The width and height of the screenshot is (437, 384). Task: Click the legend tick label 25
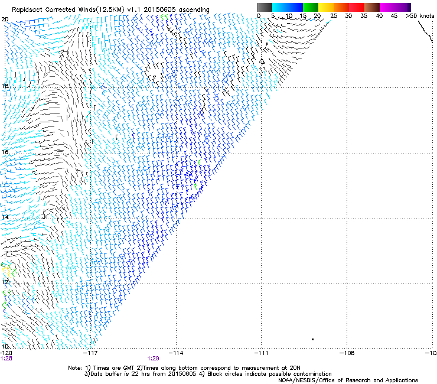(334, 16)
